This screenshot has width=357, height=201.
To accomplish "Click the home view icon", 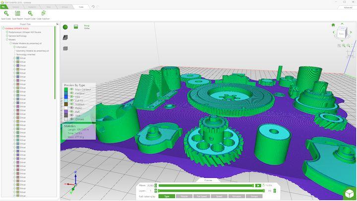I will tap(333, 25).
